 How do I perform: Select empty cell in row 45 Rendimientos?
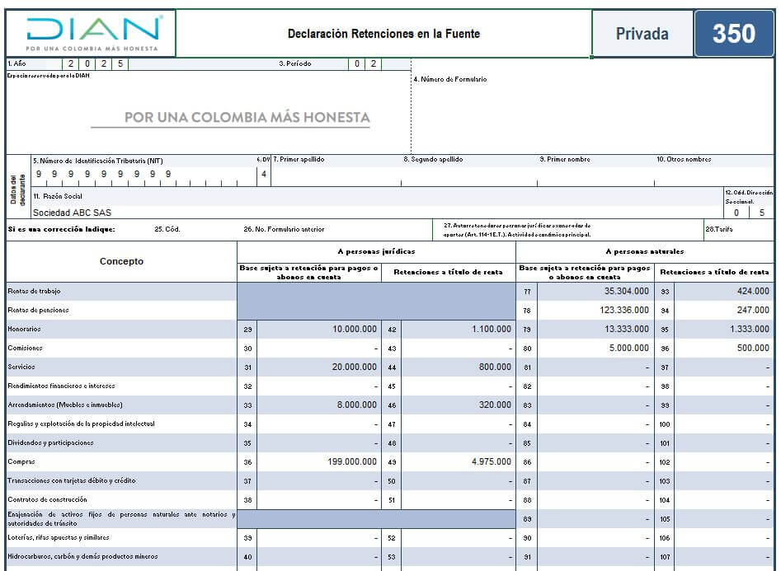click(459, 386)
